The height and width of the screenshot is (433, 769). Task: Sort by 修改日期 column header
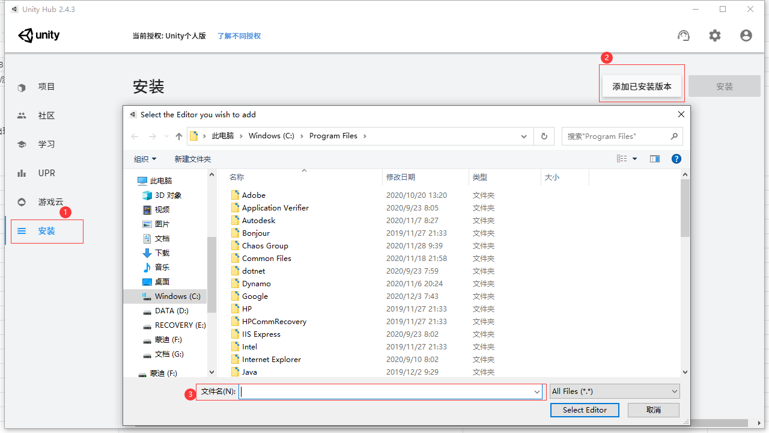pos(401,177)
